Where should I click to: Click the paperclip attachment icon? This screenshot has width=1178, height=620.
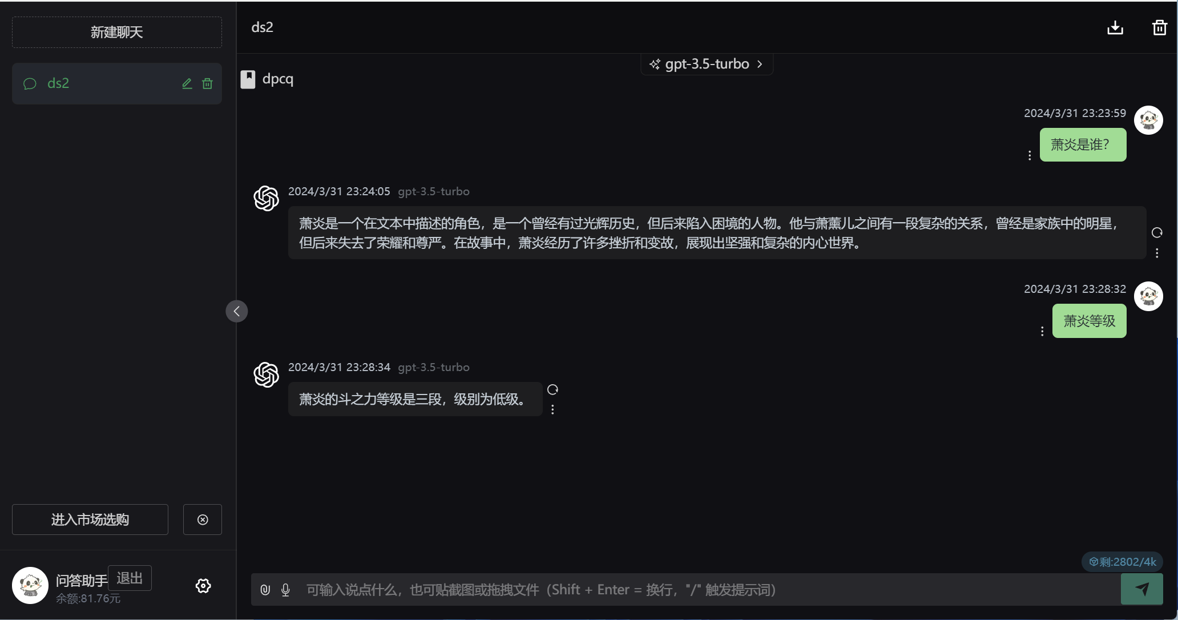[x=265, y=590]
